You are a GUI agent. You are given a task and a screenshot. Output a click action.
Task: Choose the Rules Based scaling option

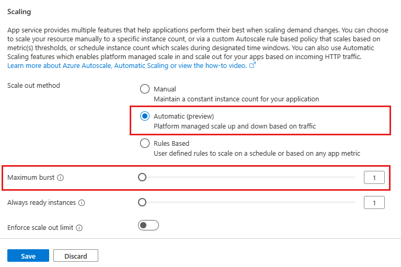click(x=145, y=143)
